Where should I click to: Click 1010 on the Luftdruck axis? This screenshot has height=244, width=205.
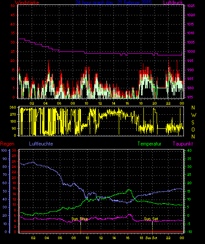pyautogui.click(x=191, y=33)
